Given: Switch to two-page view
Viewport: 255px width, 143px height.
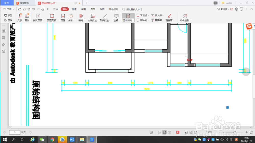Looking at the screenshot, I should pos(169,132).
